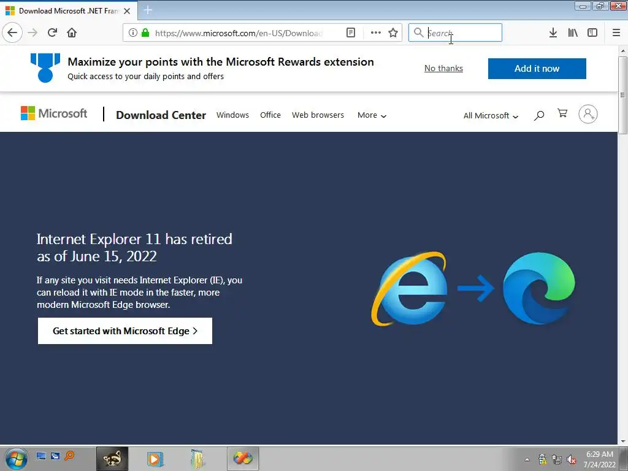
Task: Click the Internet Explorer logo image
Action: tap(409, 288)
